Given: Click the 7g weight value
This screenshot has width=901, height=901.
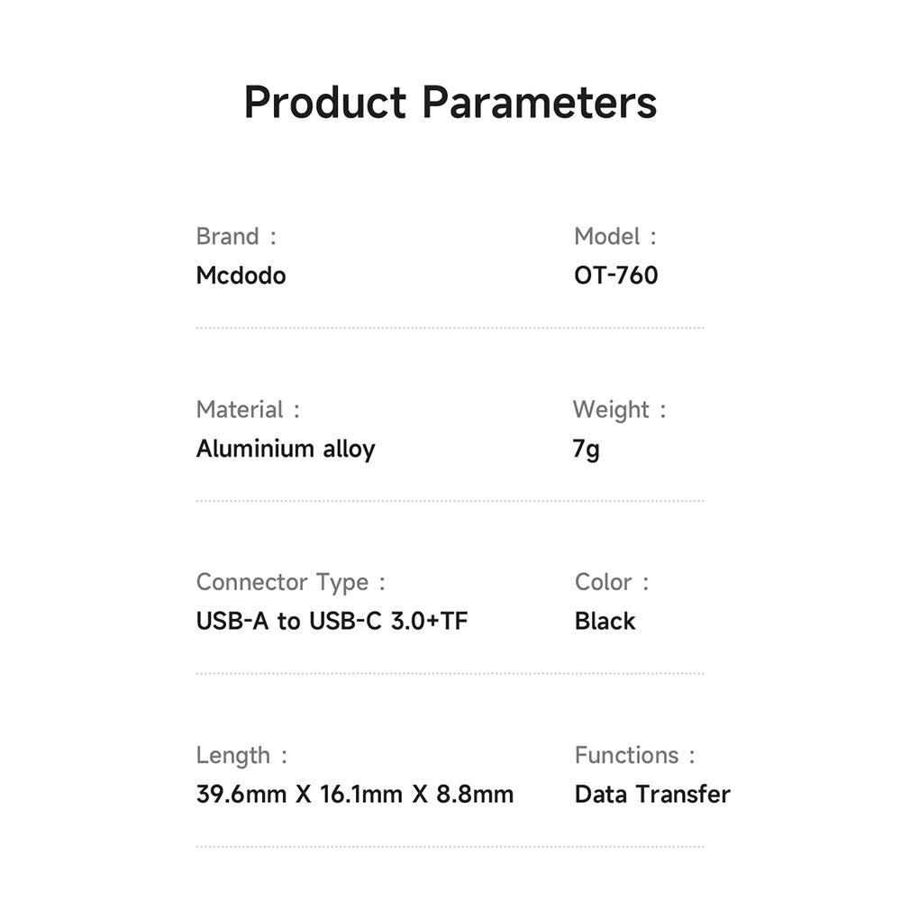Looking at the screenshot, I should click(587, 449).
